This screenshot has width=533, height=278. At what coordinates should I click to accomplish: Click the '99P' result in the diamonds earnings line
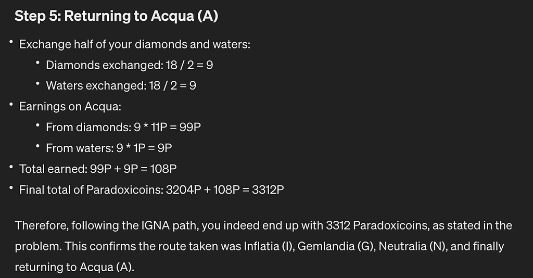pos(190,128)
